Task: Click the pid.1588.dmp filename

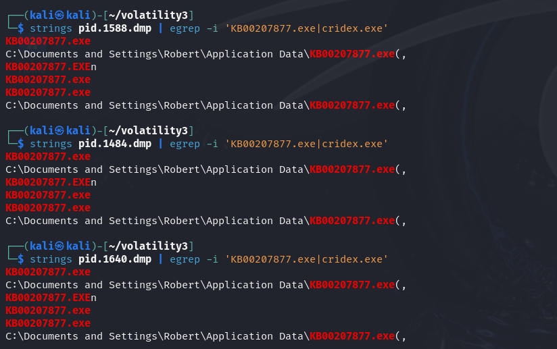Action: 115,28
